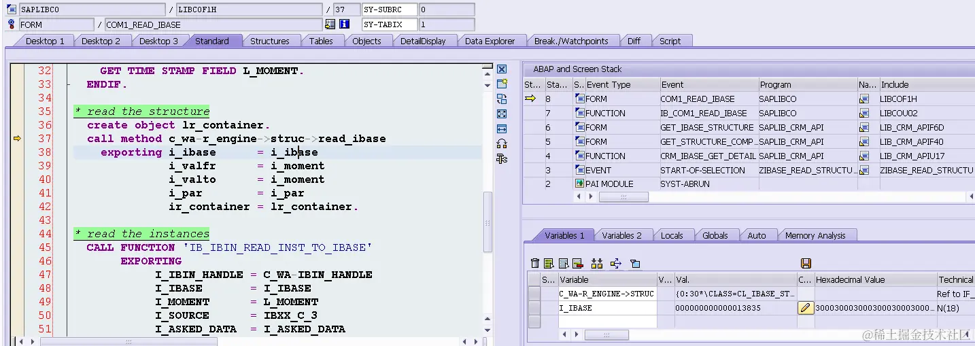Switch to the Desktop 1 tab
The height and width of the screenshot is (346, 975).
click(x=45, y=41)
